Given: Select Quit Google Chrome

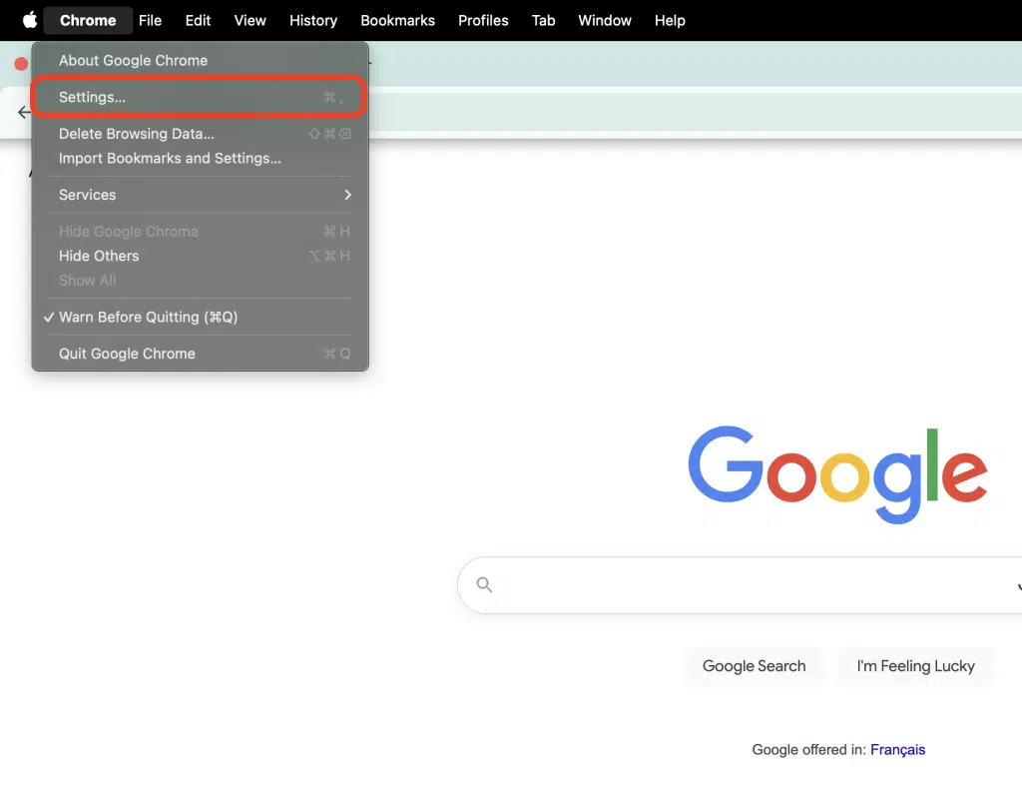Looking at the screenshot, I should click(127, 354).
